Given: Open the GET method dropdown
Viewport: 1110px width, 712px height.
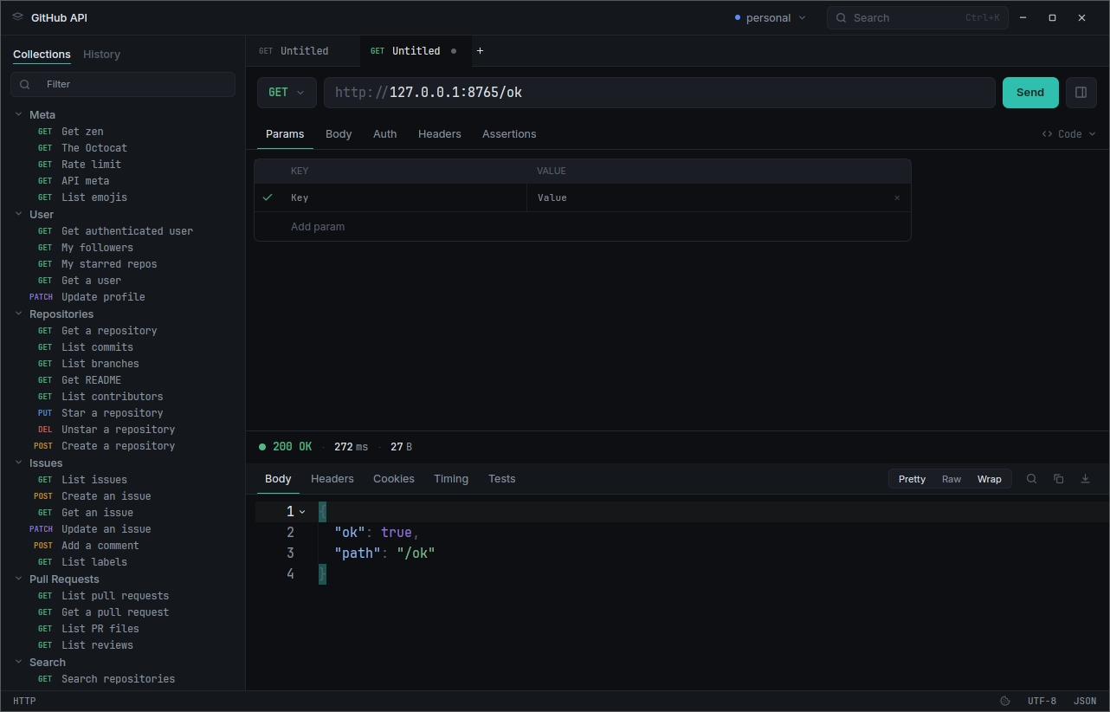Looking at the screenshot, I should click(x=287, y=93).
